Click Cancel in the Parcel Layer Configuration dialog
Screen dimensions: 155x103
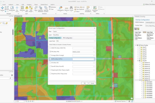pos(92,83)
